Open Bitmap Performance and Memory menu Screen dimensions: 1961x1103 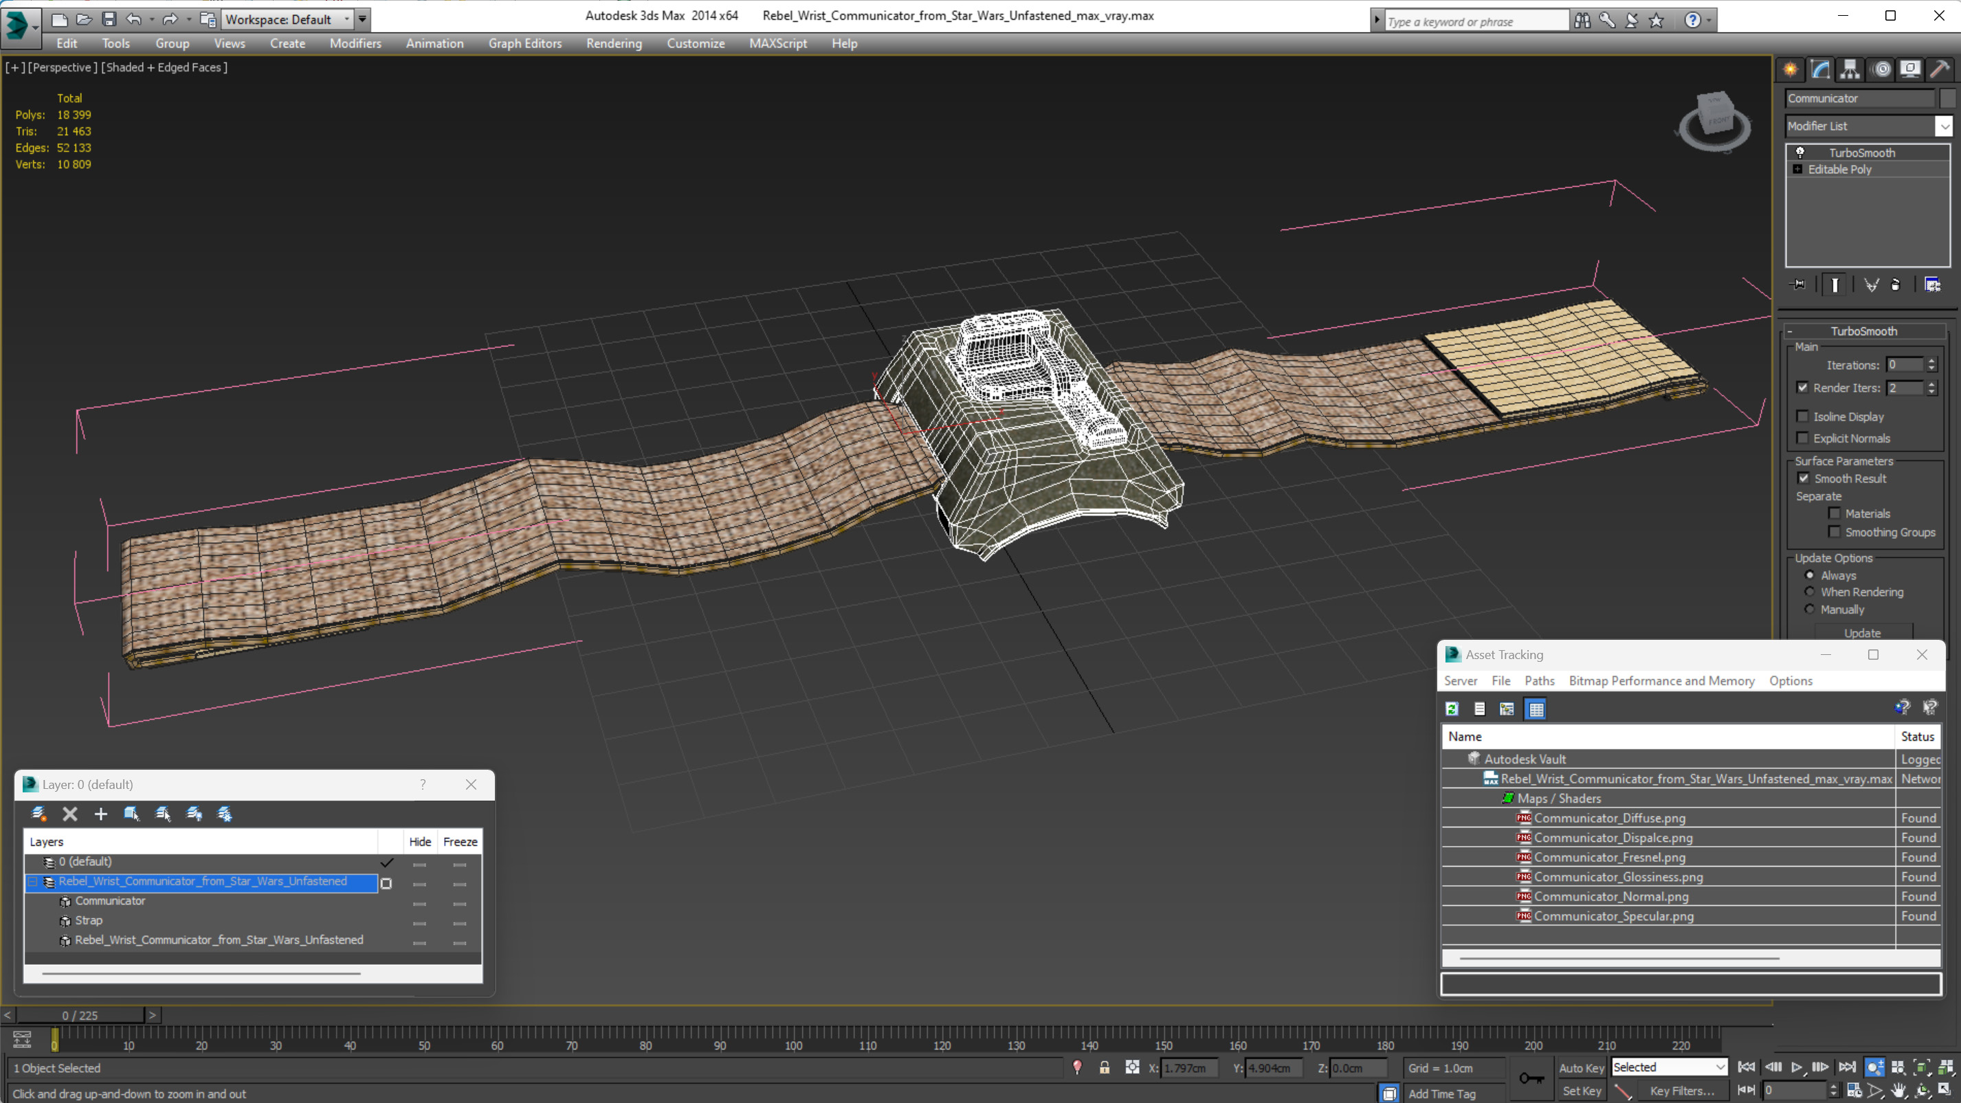[x=1661, y=680]
